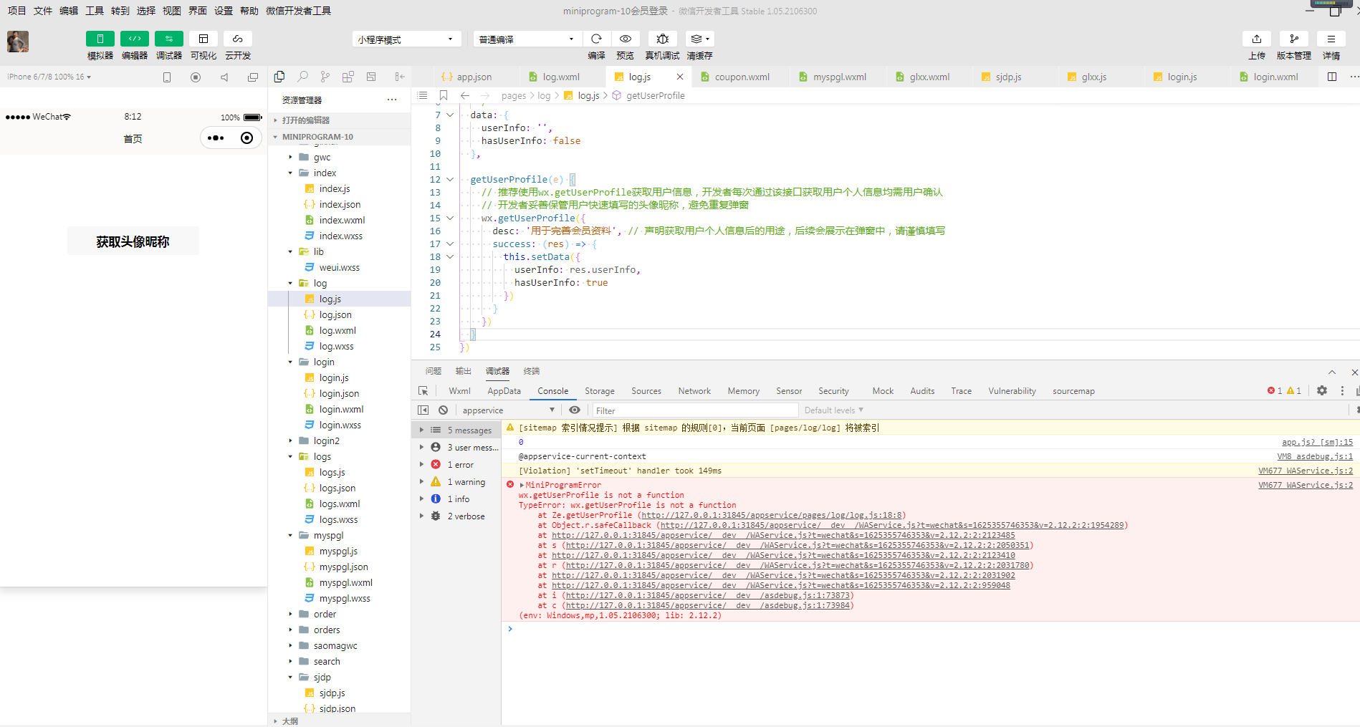
Task: Open the 资源管理器 more actions menu
Action: click(392, 100)
